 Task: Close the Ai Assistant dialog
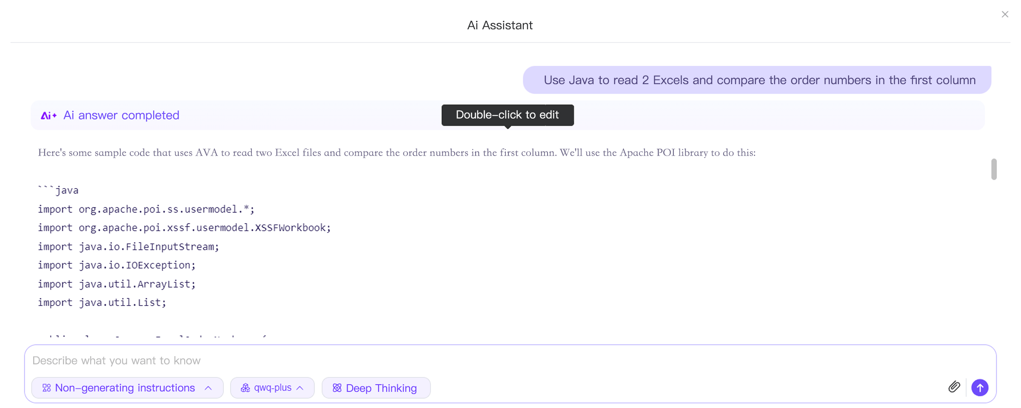(1005, 14)
